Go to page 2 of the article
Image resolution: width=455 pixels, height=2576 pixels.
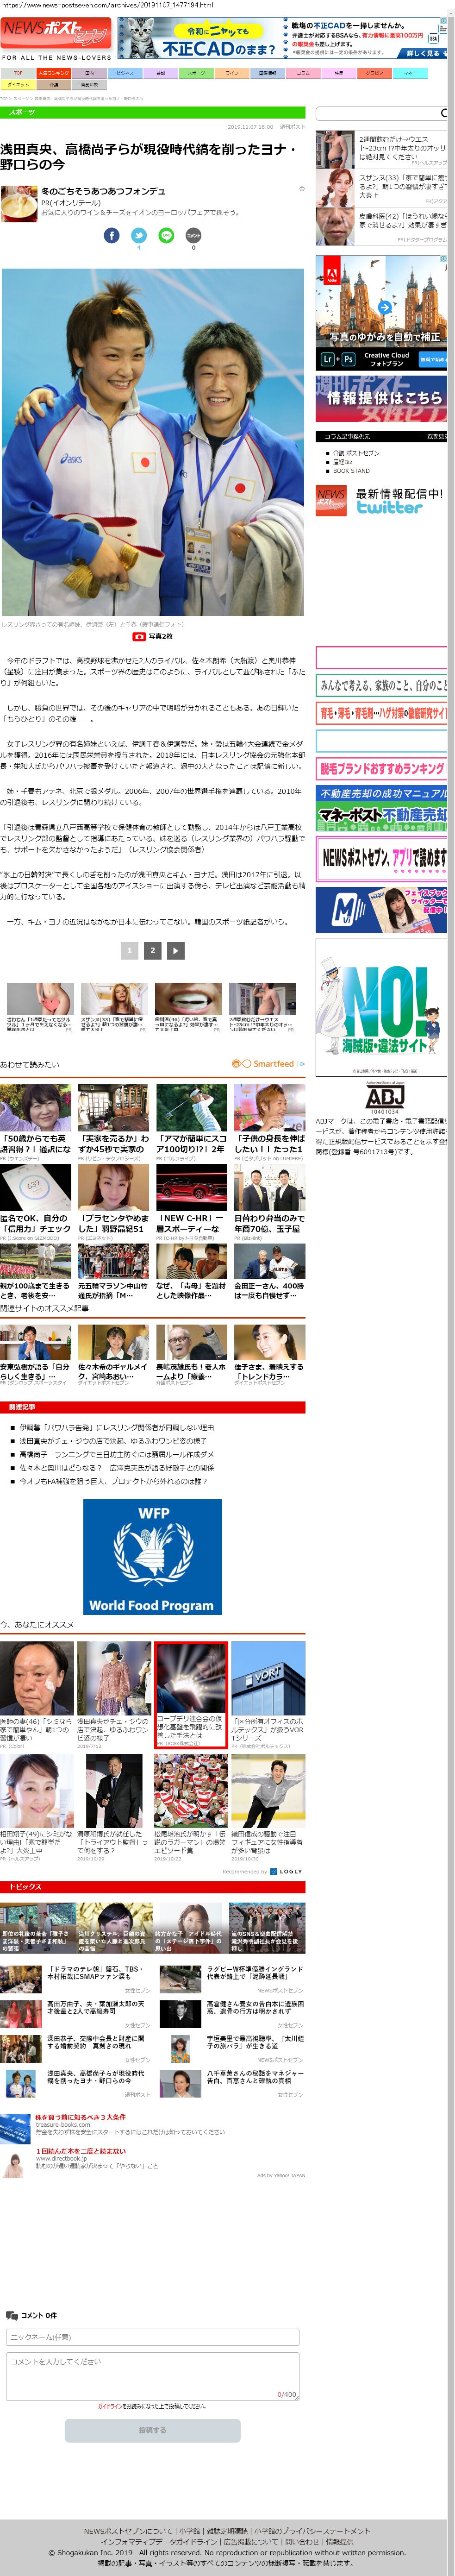pos(152,950)
